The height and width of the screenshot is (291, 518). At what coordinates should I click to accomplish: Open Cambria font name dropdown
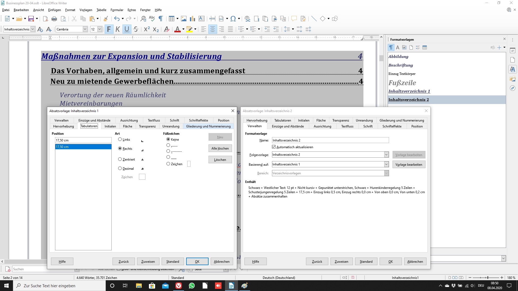tap(85, 29)
